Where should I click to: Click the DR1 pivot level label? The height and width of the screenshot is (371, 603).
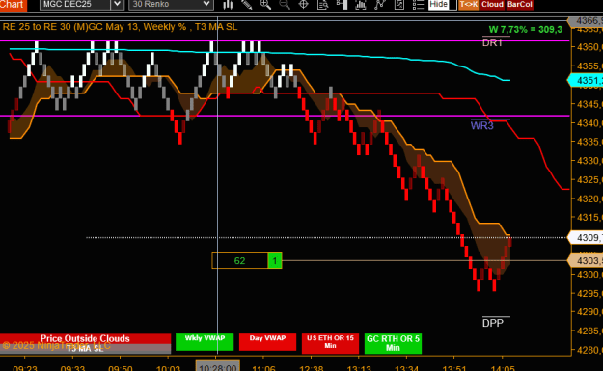492,42
